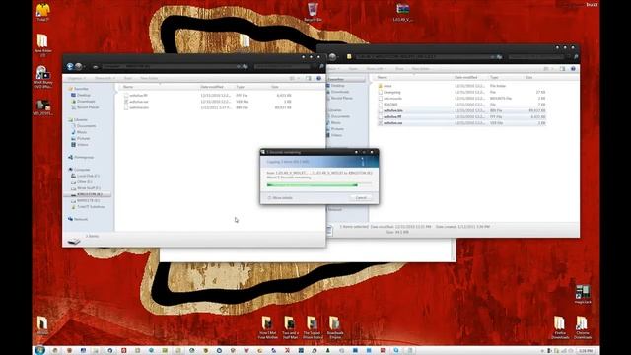Open address bar history dropdown in KINGSTON window
This screenshot has width=631, height=355.
[239, 66]
